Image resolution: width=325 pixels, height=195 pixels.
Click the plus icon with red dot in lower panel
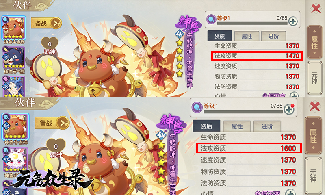point(289,109)
